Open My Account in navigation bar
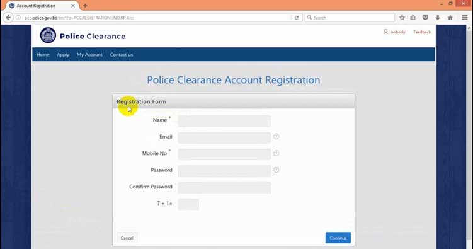The width and height of the screenshot is (473, 249). [x=89, y=55]
